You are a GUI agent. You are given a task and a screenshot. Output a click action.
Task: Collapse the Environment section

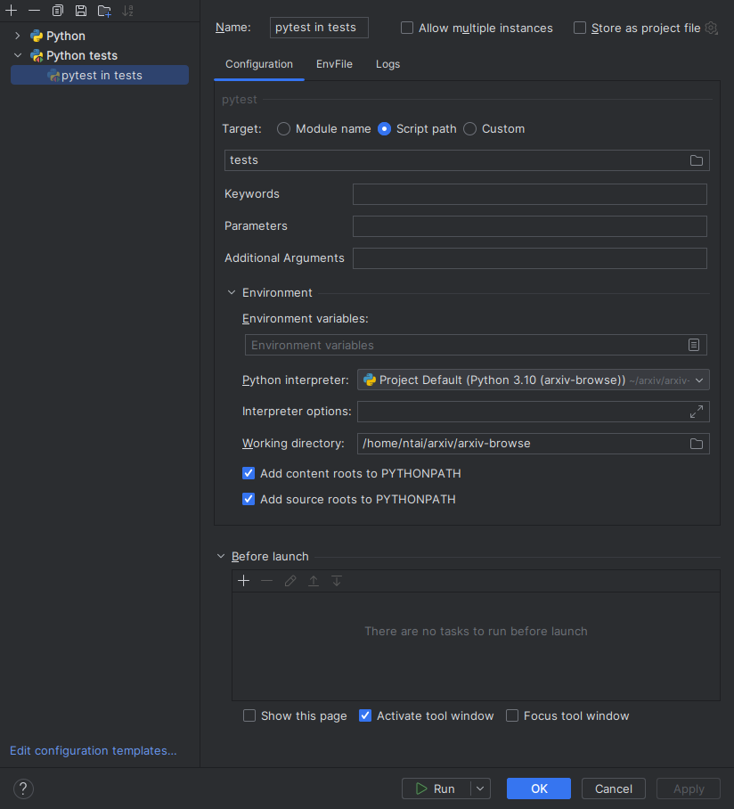[232, 292]
